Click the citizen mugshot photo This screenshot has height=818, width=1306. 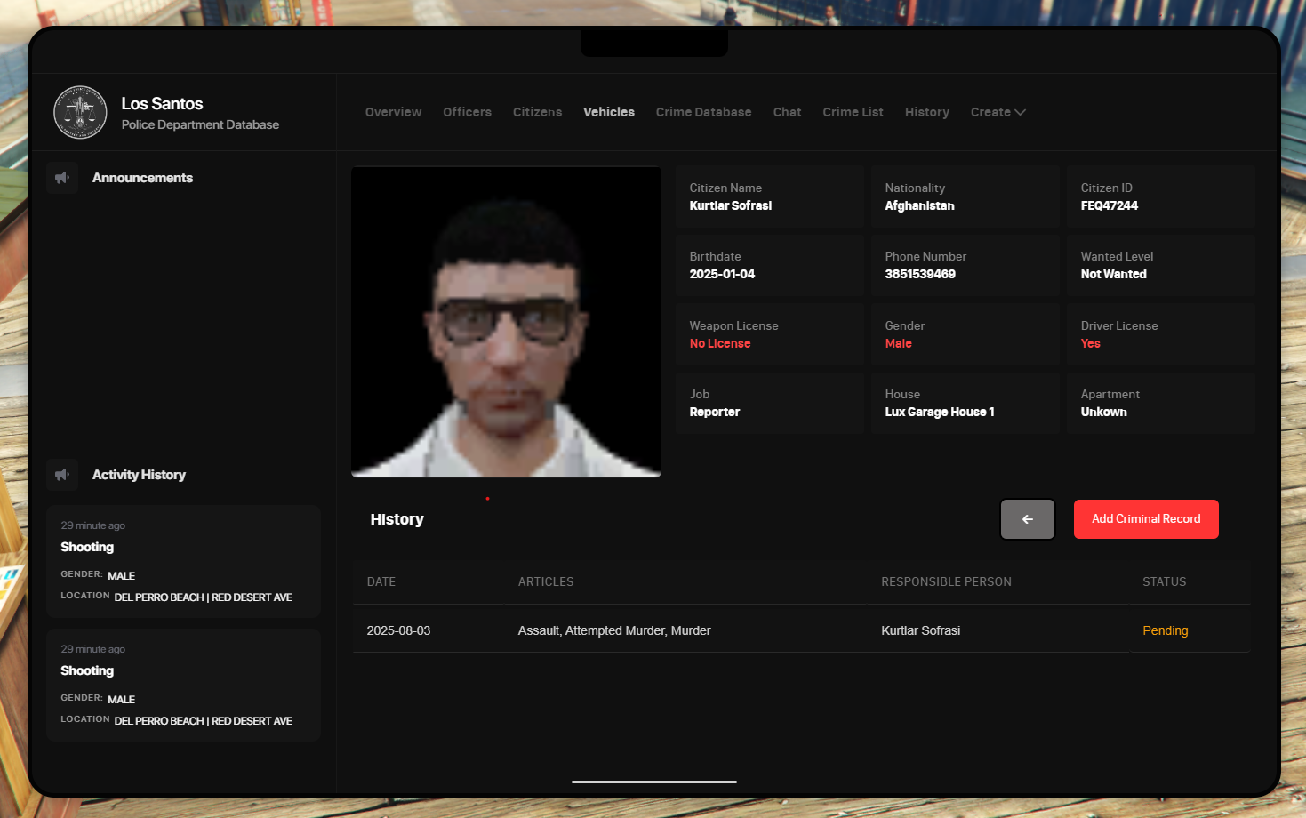pos(506,322)
